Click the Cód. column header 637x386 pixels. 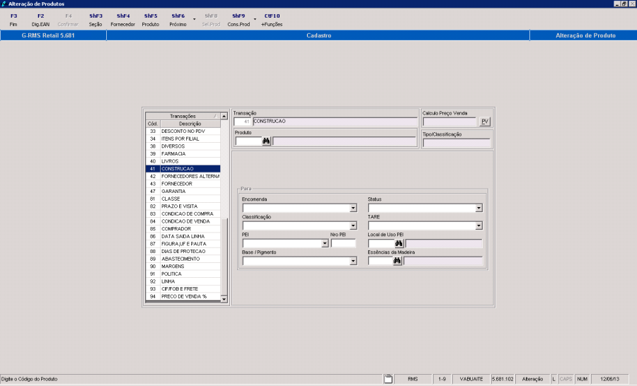coord(153,124)
